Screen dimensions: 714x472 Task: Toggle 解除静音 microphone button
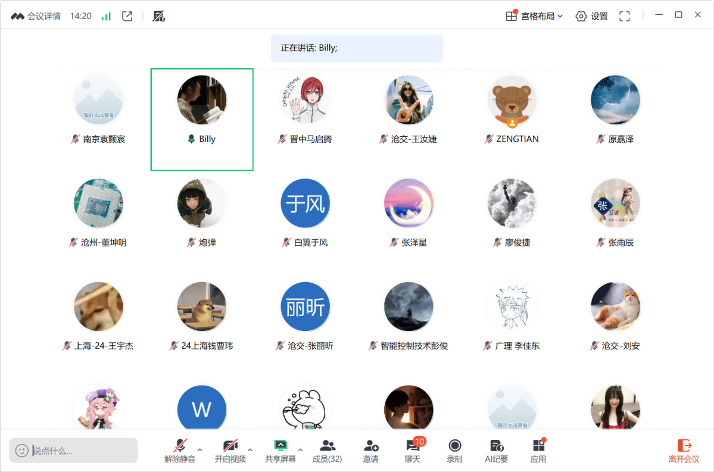point(179,451)
